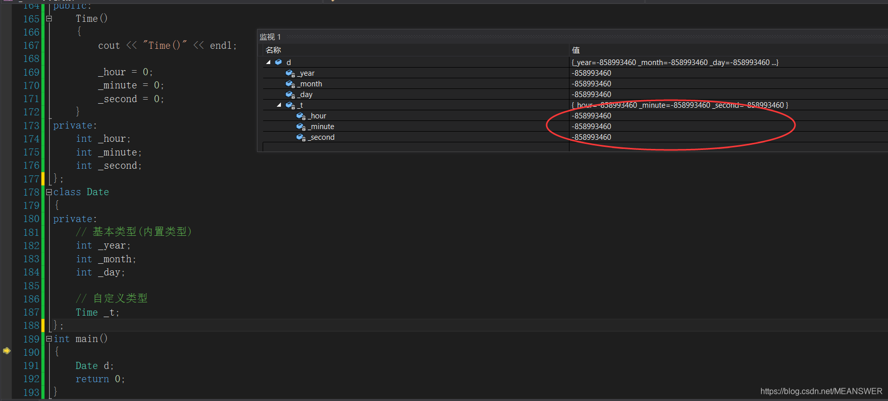The height and width of the screenshot is (401, 888).
Task: Click the 'private:' keyword at line 173
Action: pyautogui.click(x=75, y=126)
